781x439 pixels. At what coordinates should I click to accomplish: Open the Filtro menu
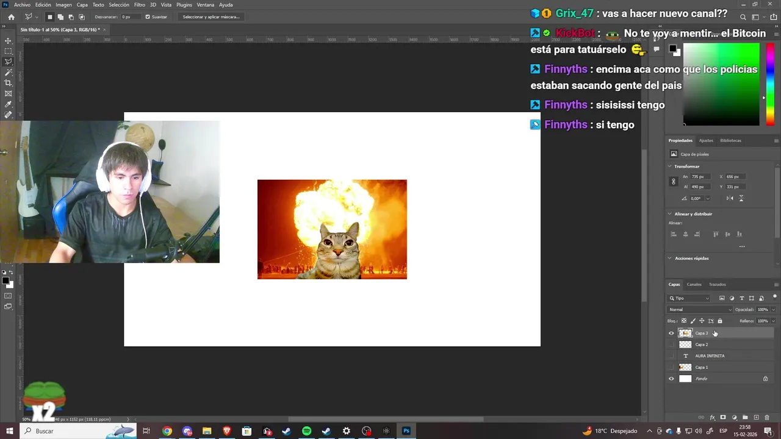140,5
